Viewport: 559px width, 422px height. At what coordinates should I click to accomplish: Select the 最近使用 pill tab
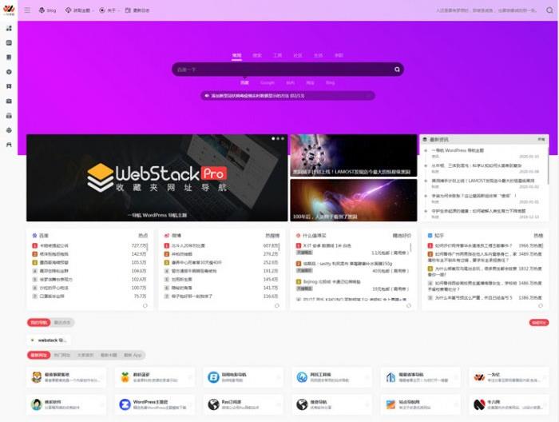[62, 322]
